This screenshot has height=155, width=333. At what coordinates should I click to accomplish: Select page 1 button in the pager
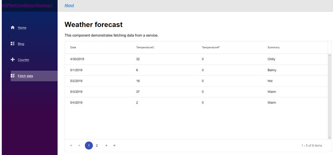tap(89, 145)
